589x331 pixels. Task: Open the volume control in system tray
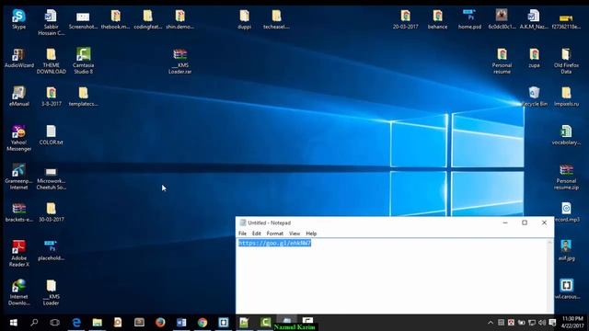pos(542,323)
